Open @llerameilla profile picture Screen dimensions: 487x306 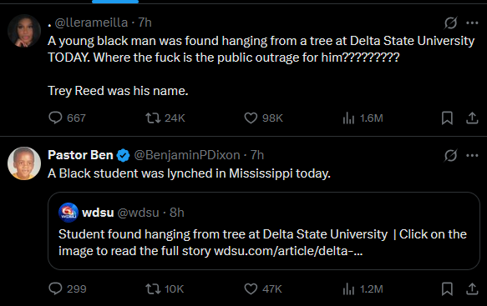(x=24, y=31)
